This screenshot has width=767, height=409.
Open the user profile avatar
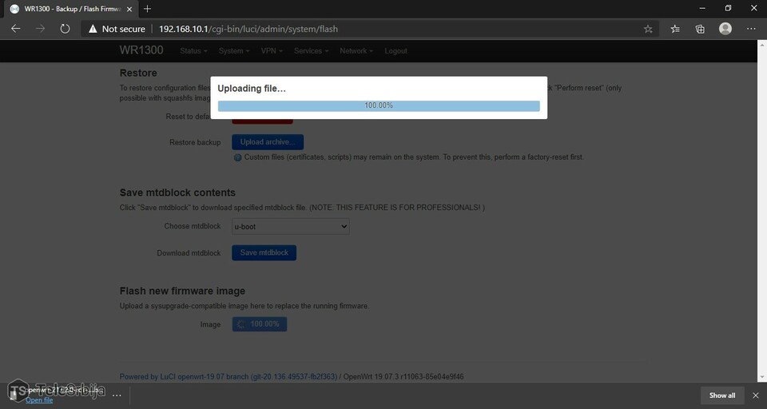725,29
